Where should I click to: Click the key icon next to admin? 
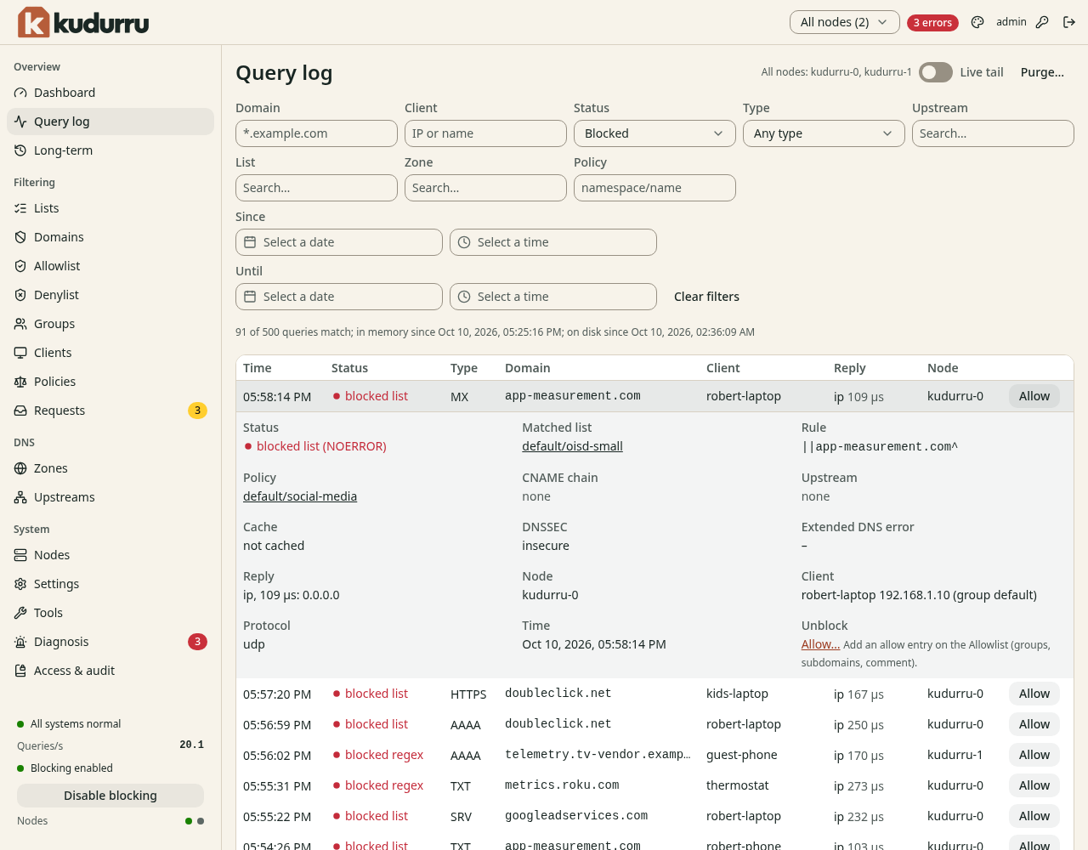[x=1042, y=22]
